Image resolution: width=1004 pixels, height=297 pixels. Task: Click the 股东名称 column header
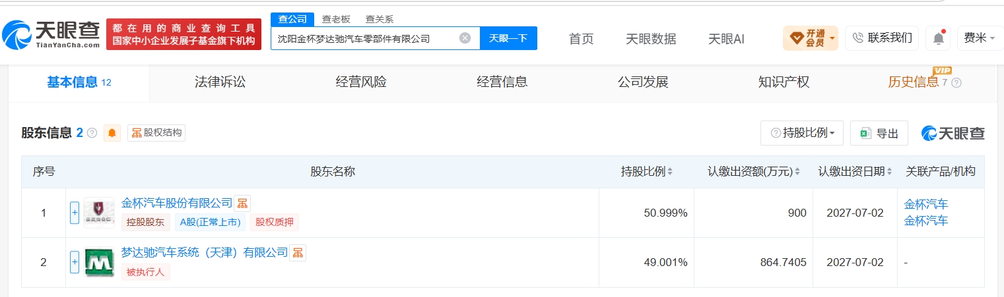coord(333,172)
